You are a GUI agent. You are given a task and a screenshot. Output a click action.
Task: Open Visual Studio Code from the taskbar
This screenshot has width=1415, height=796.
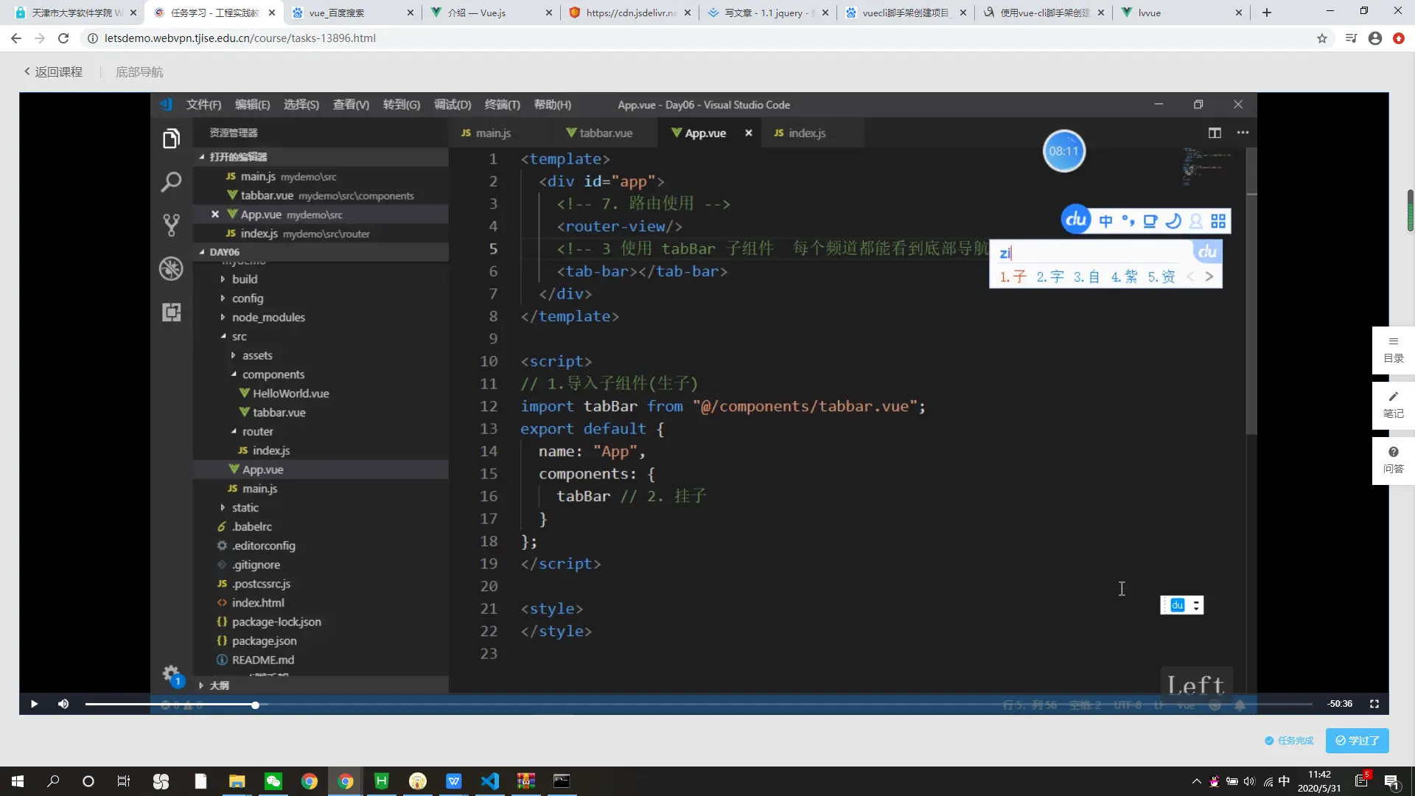pyautogui.click(x=489, y=781)
